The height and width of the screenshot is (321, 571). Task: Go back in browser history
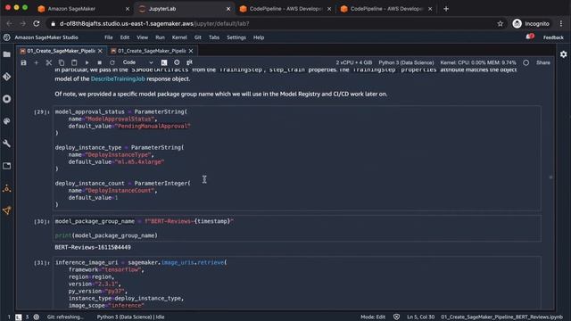click(10, 24)
